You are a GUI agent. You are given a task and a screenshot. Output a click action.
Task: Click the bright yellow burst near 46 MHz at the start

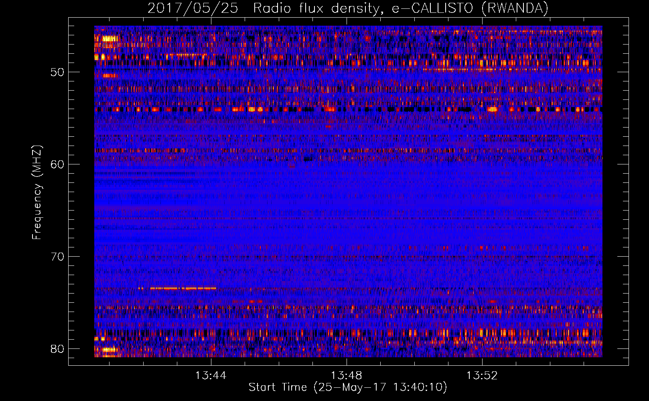110,39
